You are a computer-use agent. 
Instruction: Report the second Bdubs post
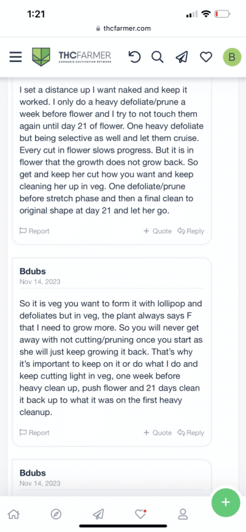pyautogui.click(x=34, y=432)
